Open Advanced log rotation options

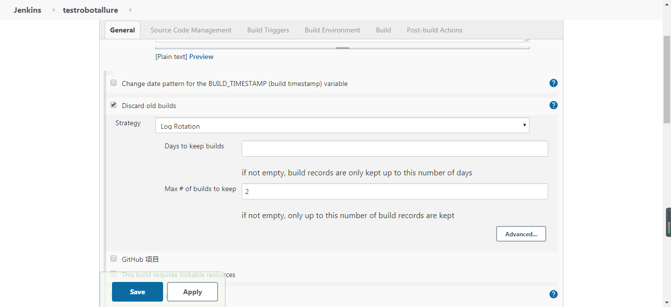521,234
